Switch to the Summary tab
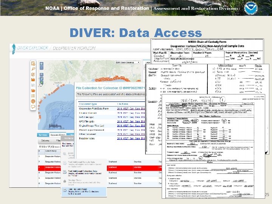Image resolution: width=272 pixels, height=204 pixels. pyautogui.click(x=43, y=135)
